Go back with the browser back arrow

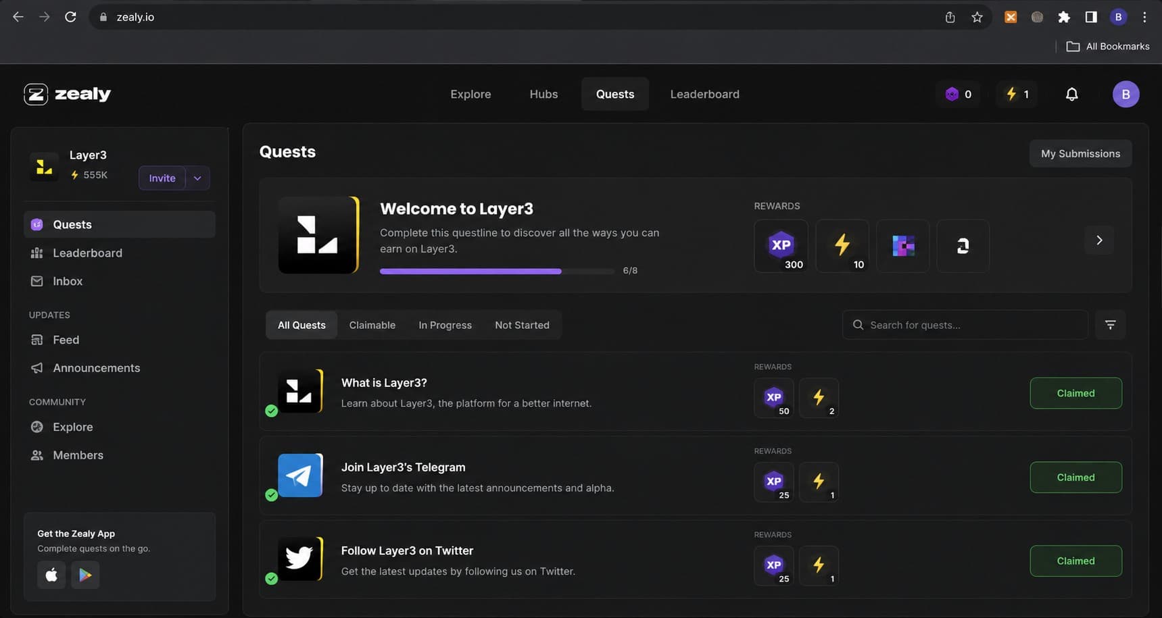click(18, 17)
